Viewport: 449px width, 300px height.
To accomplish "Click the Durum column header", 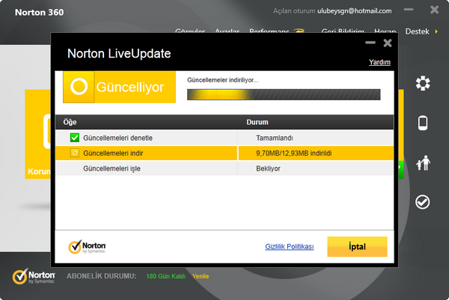I will 257,122.
